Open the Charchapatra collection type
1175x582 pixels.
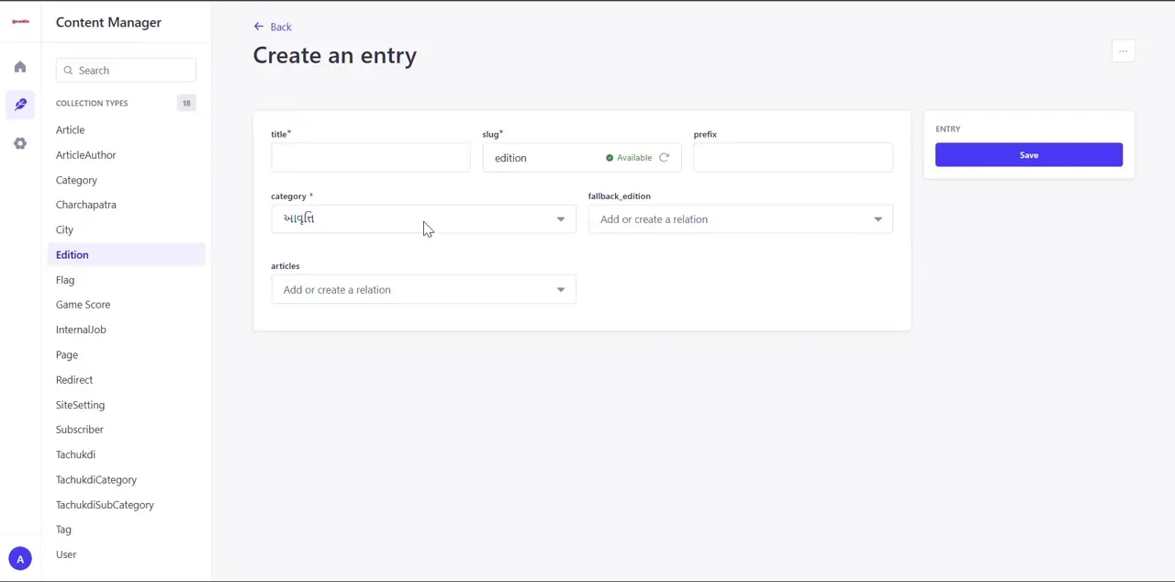click(x=85, y=205)
